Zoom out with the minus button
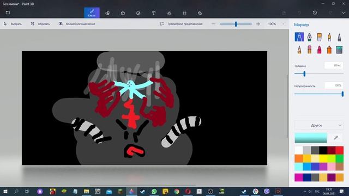This screenshot has width=349, height=196. point(213,24)
